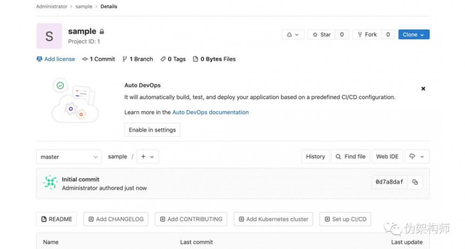Star the sample project

322,35
